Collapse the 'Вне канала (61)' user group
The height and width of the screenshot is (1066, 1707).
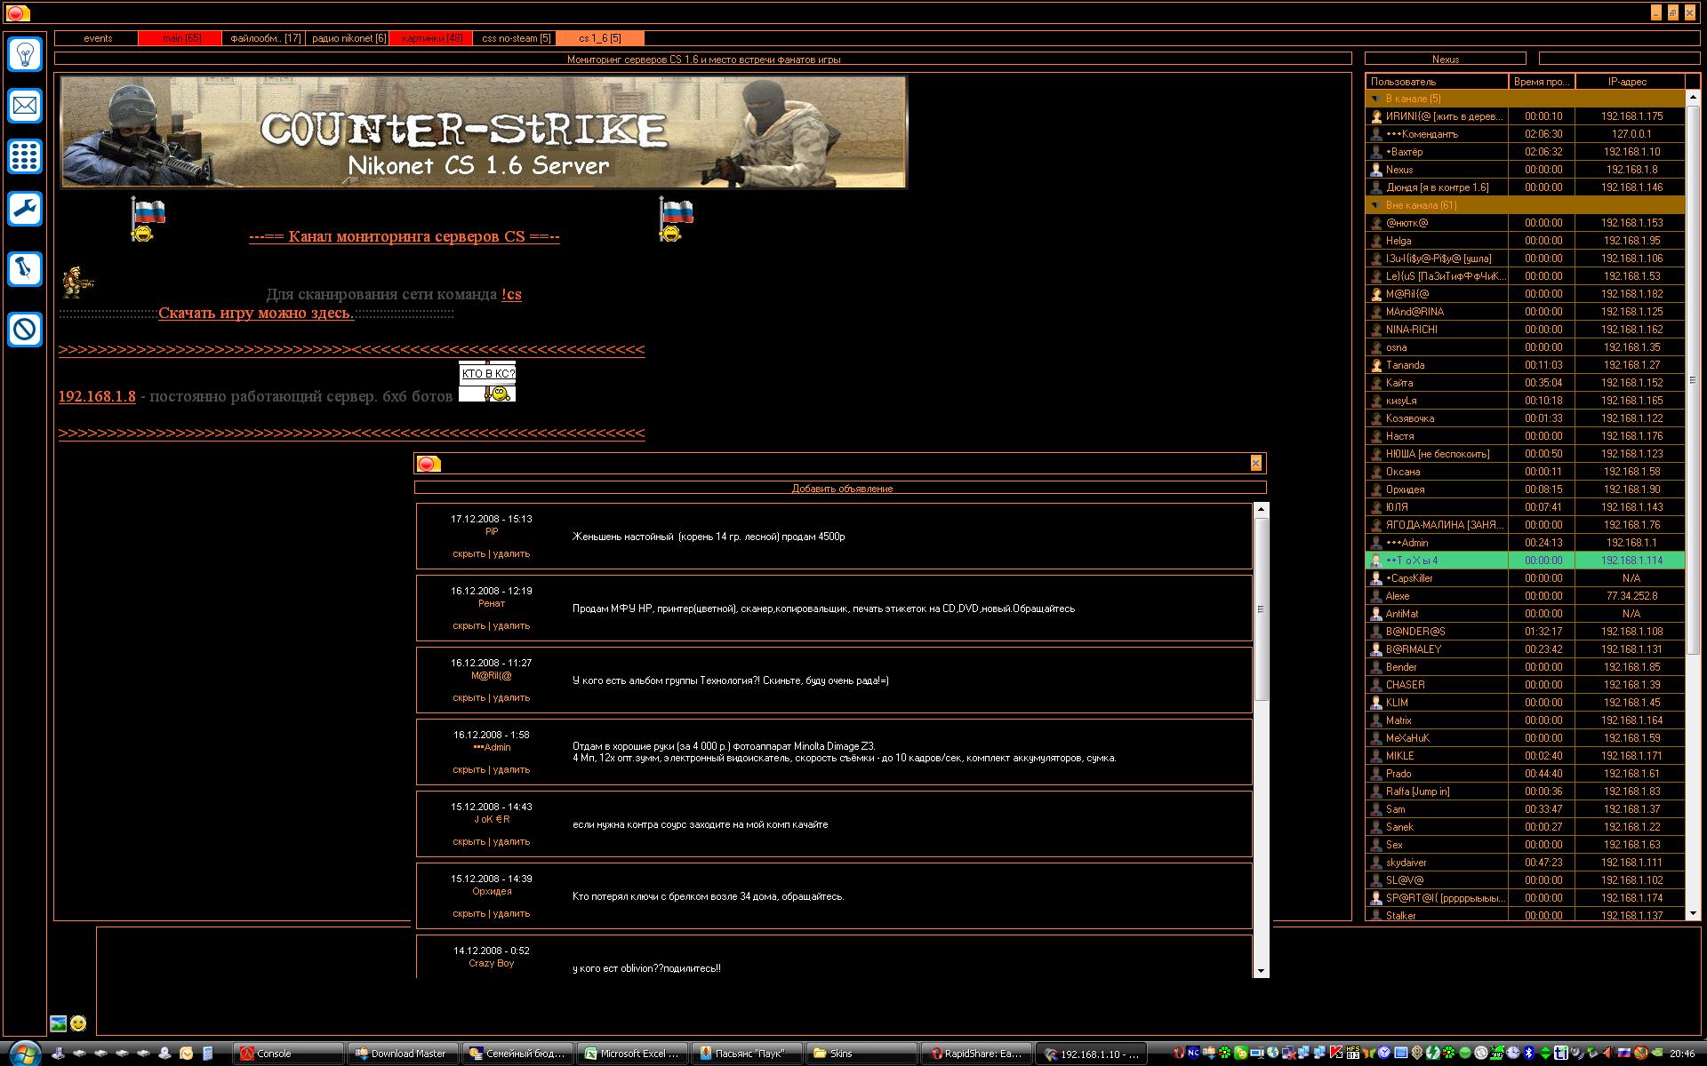pyautogui.click(x=1375, y=205)
